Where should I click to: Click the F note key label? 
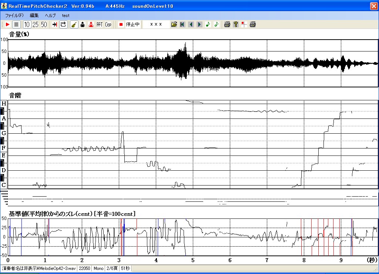(4, 148)
